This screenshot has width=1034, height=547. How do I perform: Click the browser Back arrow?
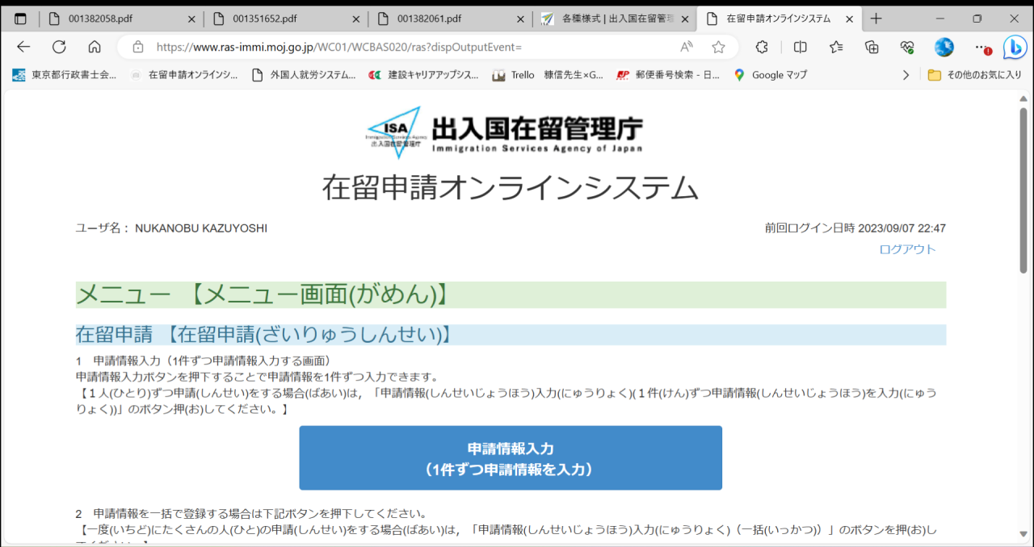click(23, 47)
